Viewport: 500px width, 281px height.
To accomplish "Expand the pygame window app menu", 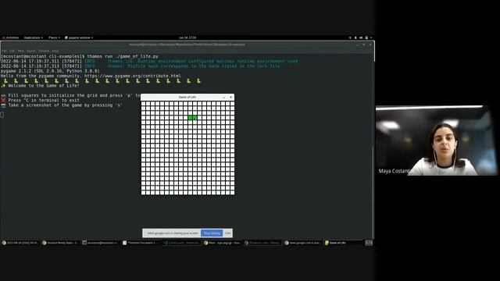I will (x=79, y=37).
